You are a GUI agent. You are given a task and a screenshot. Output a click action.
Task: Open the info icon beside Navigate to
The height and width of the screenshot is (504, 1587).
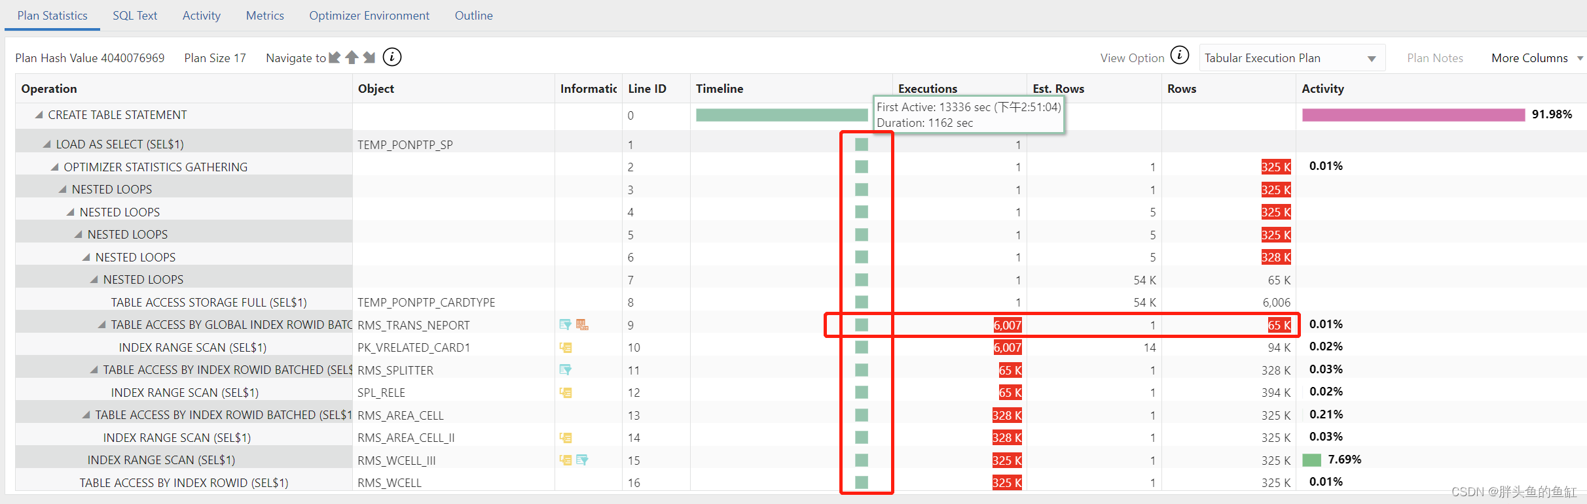(392, 58)
